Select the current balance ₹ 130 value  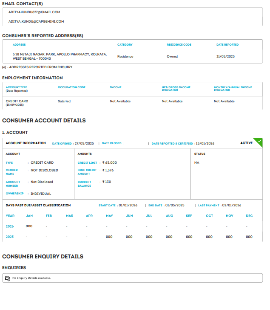point(107,182)
